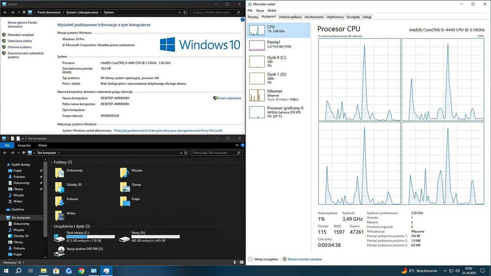Switch to the Uruchamianie tab
491x276 pixels.
(314, 17)
